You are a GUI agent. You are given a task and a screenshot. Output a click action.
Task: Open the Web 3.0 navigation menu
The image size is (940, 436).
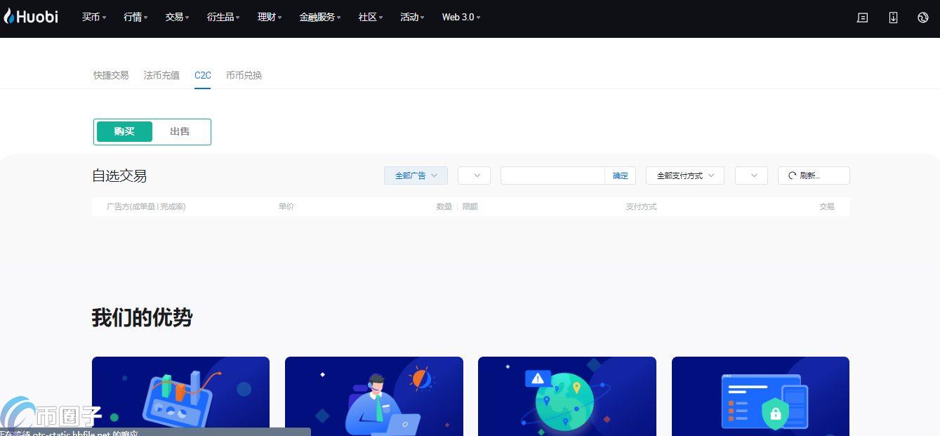click(x=461, y=18)
